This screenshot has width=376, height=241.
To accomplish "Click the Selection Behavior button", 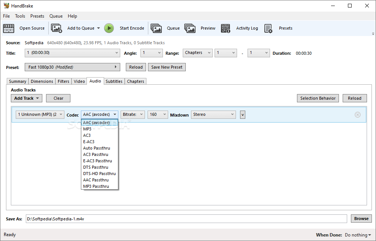I will pos(318,98).
